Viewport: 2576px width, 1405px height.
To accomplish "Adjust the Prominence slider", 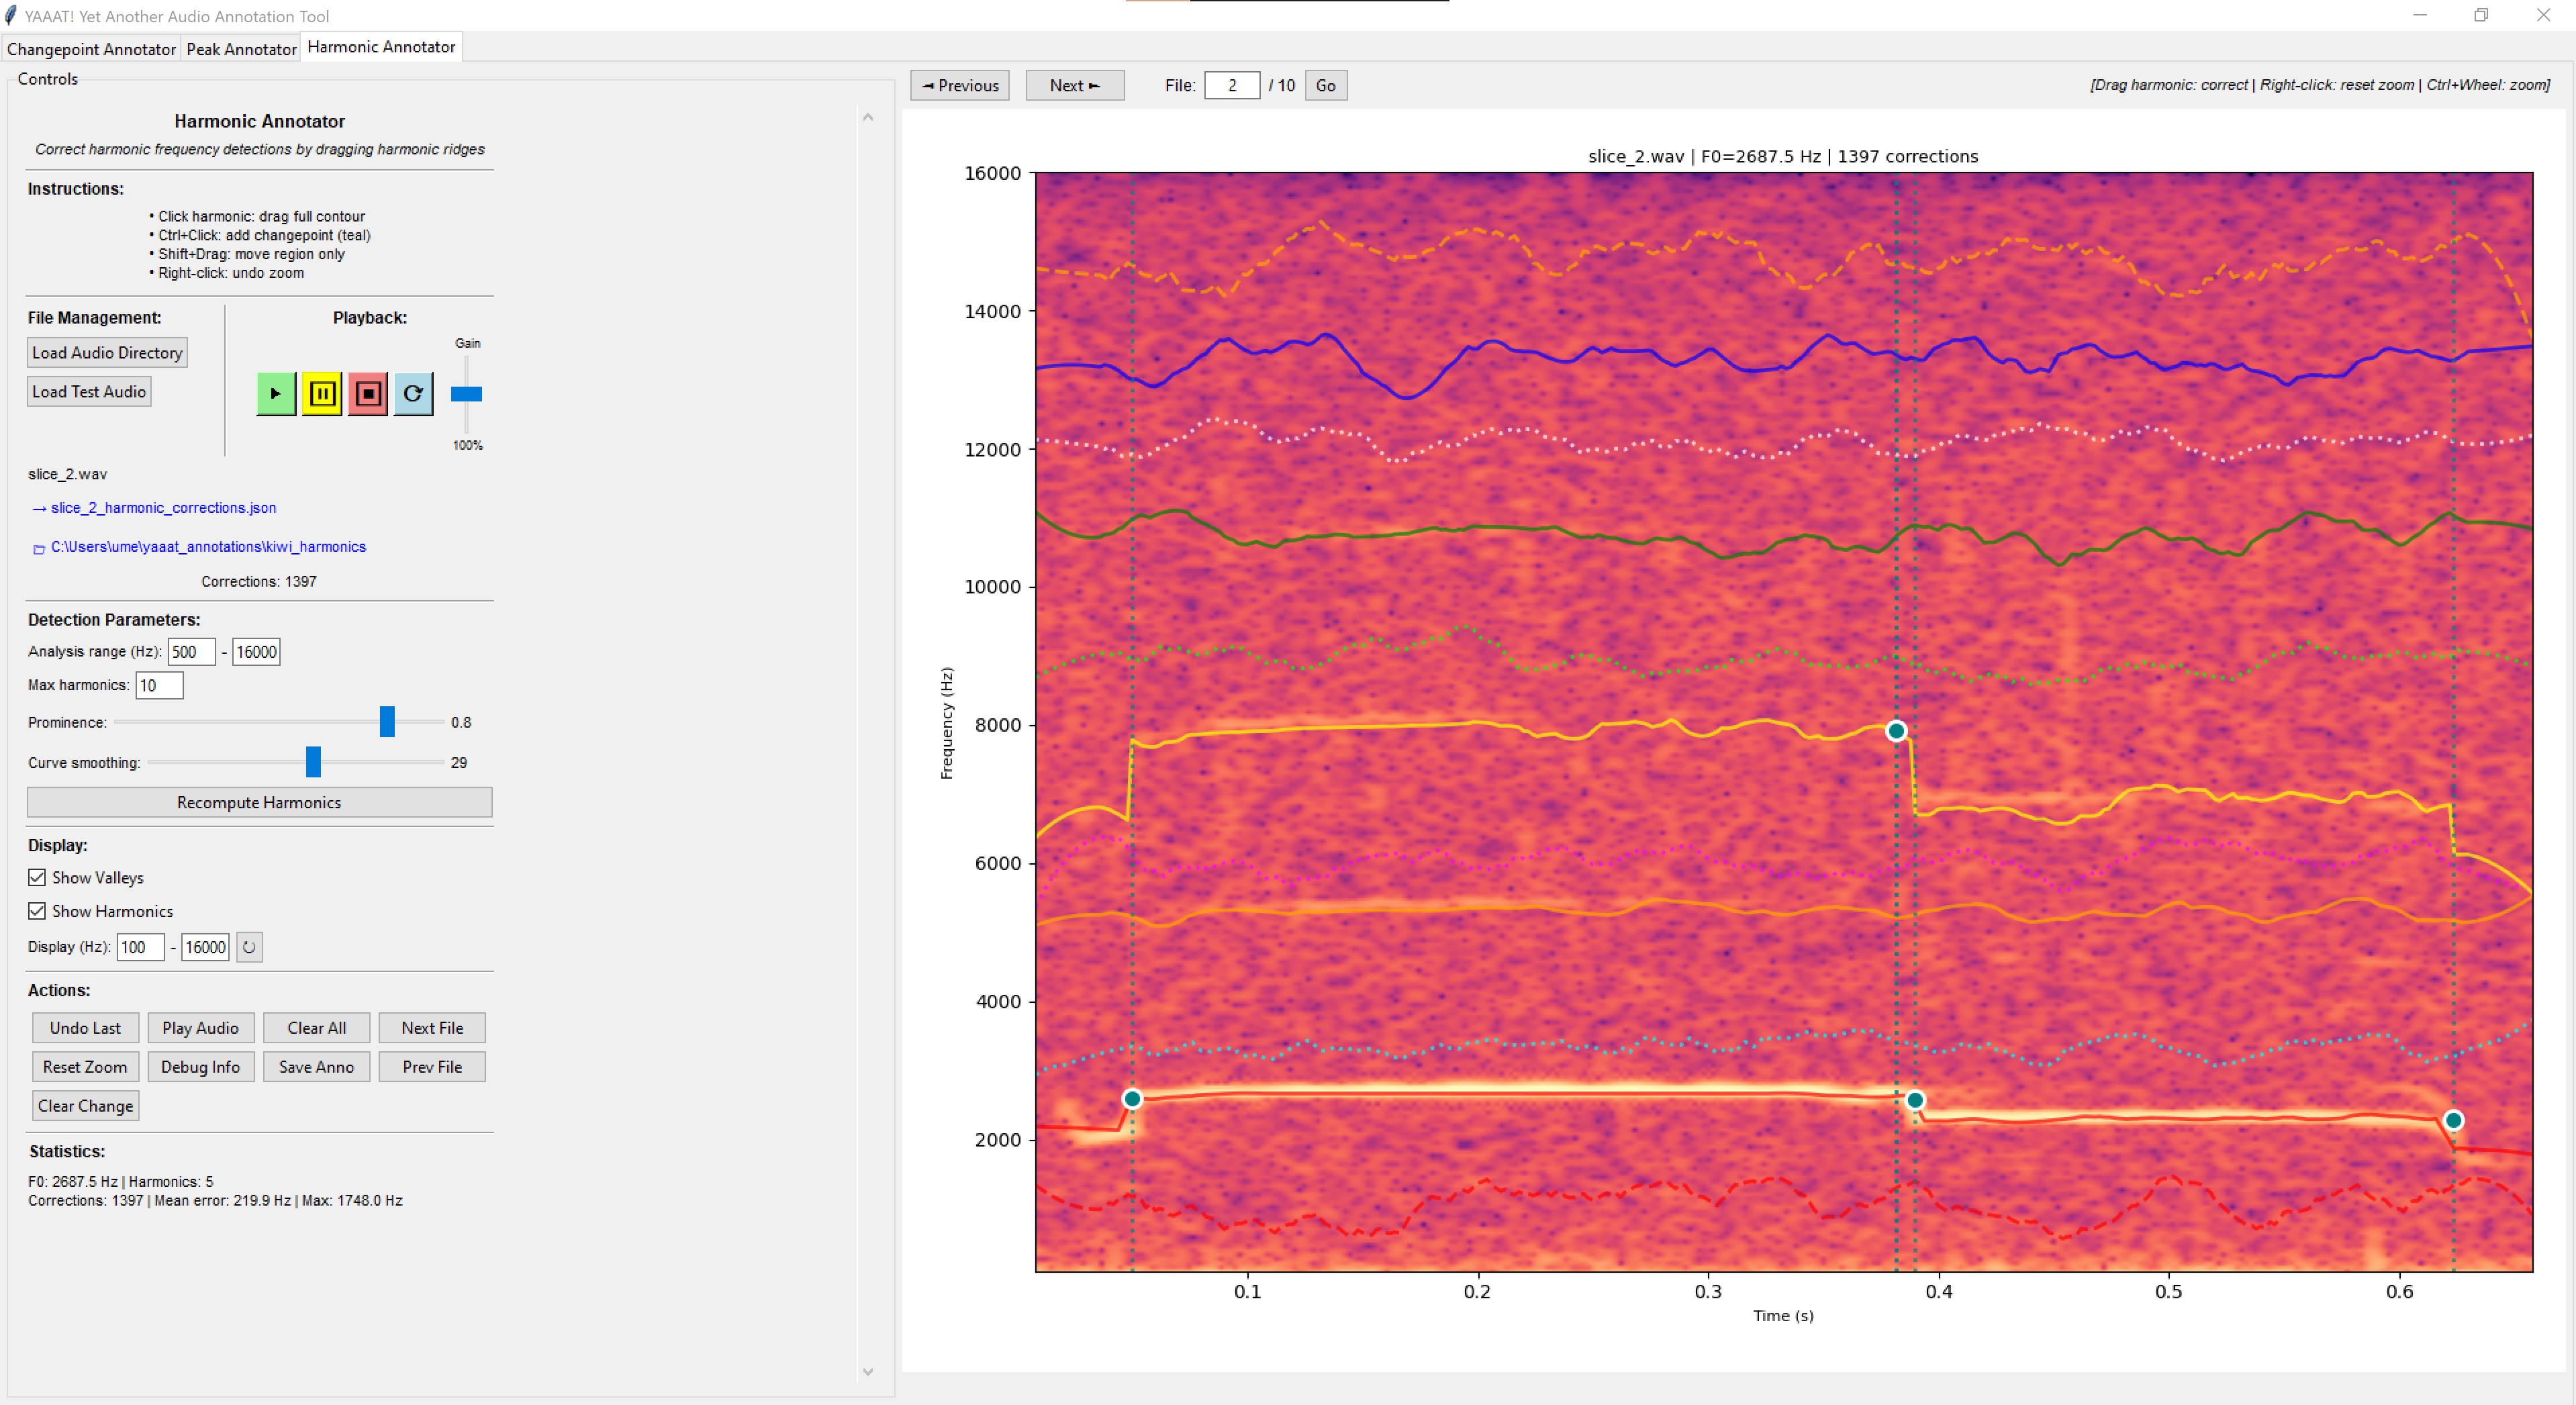I will click(x=387, y=722).
